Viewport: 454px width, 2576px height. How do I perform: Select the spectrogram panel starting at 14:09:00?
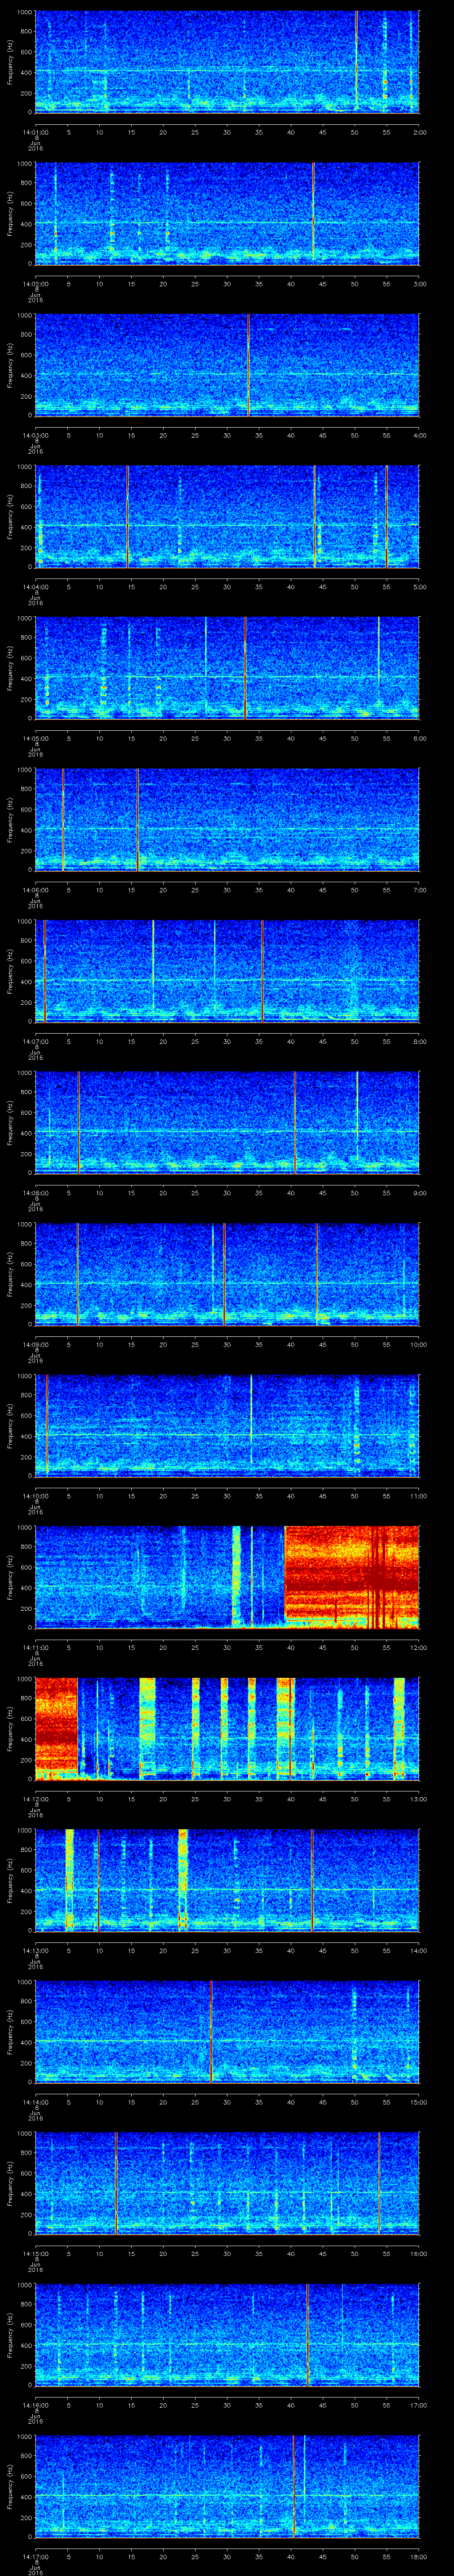(227, 1274)
